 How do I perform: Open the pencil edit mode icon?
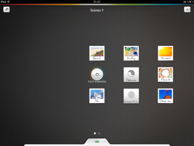pos(7,9)
